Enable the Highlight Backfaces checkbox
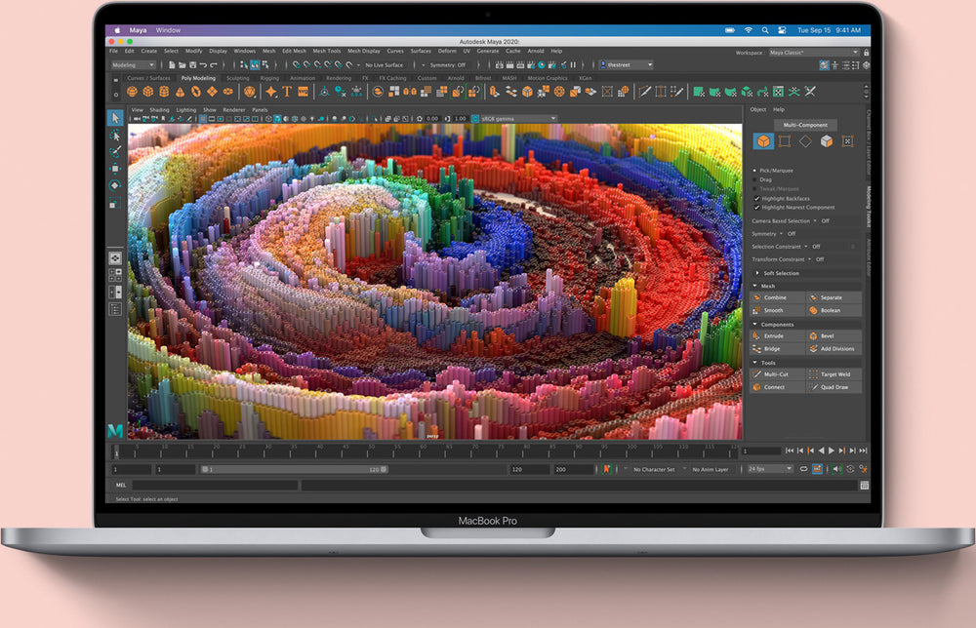 [x=756, y=198]
